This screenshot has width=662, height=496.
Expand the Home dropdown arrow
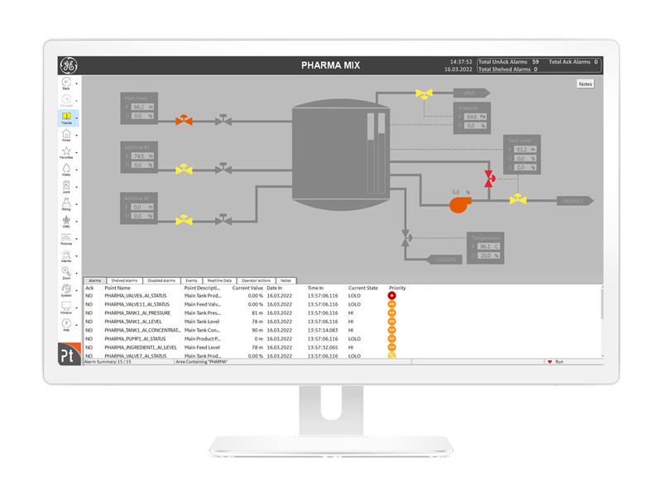tap(76, 136)
